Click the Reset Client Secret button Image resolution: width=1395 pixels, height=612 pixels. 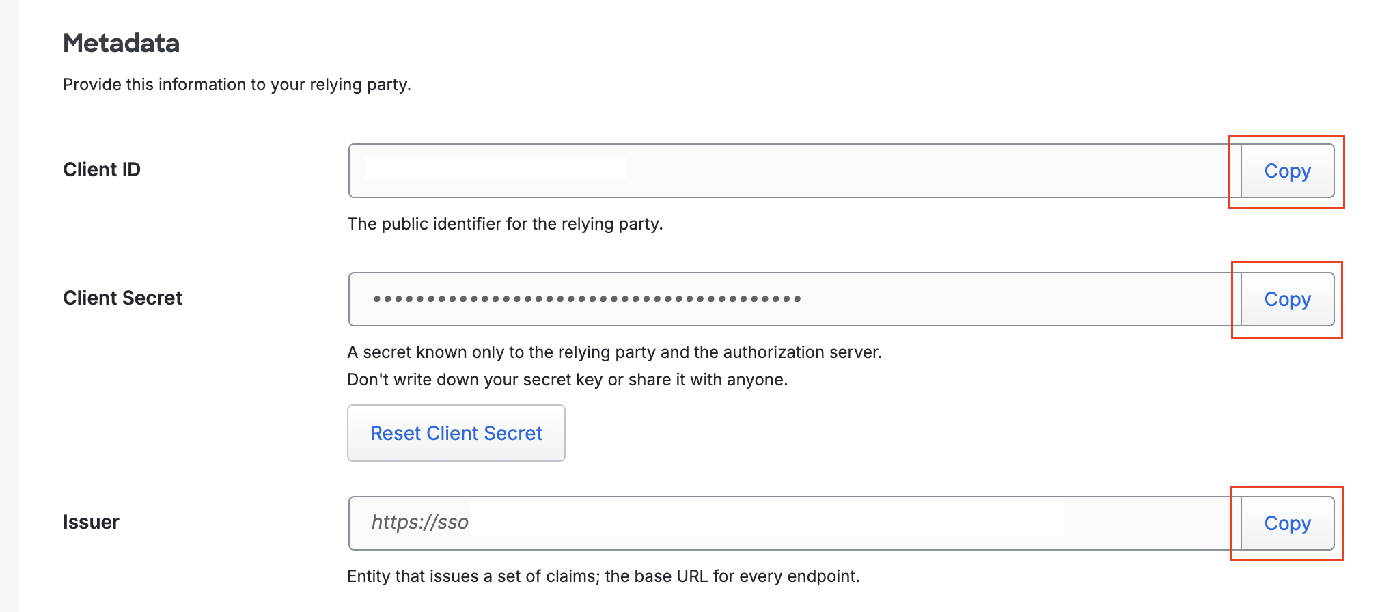(456, 432)
